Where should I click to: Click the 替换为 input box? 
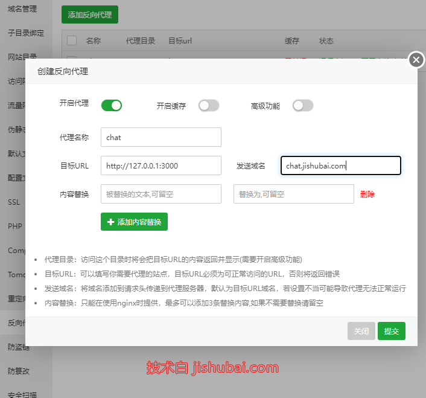click(293, 194)
